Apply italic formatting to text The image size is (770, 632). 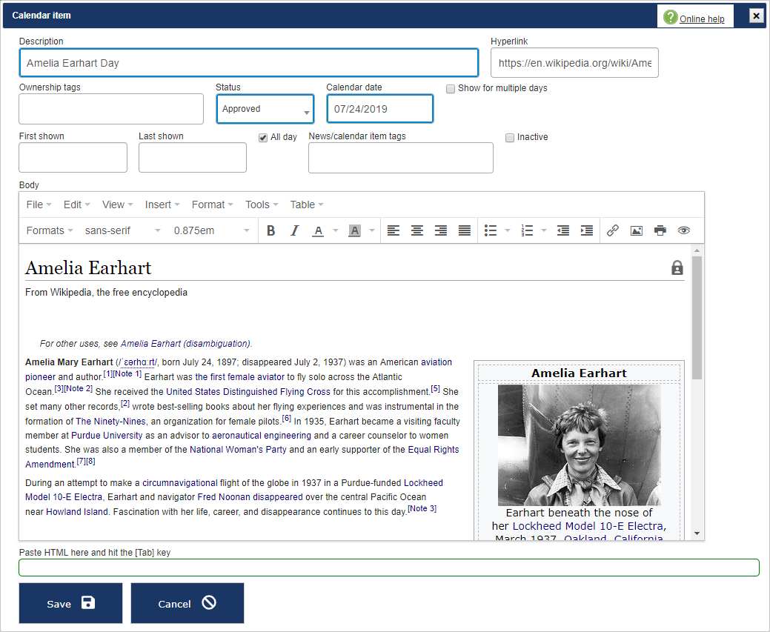pos(294,230)
